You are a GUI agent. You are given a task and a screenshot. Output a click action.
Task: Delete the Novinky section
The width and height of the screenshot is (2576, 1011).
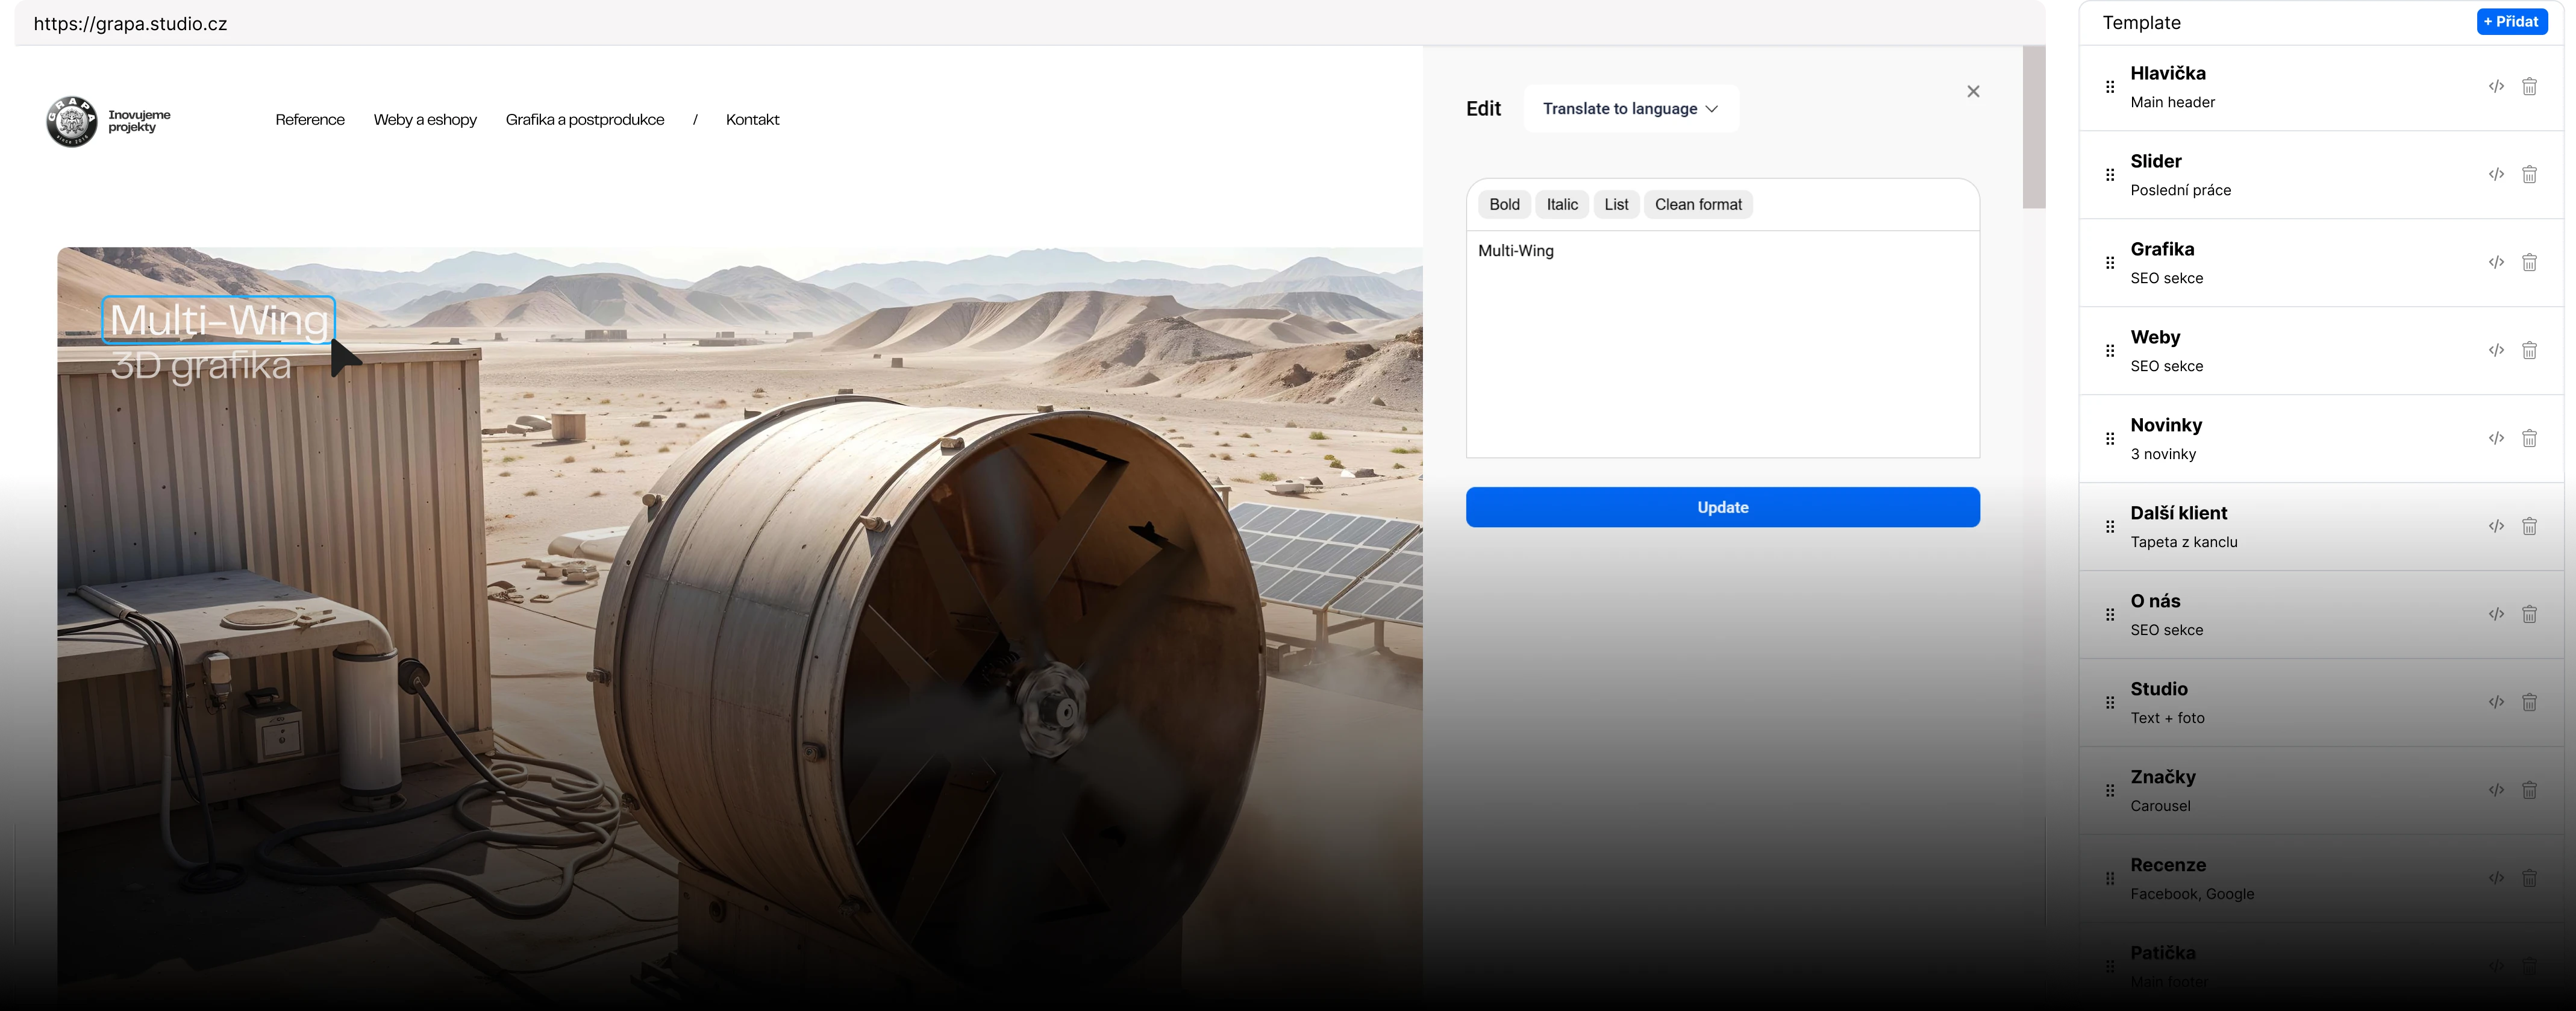point(2529,439)
